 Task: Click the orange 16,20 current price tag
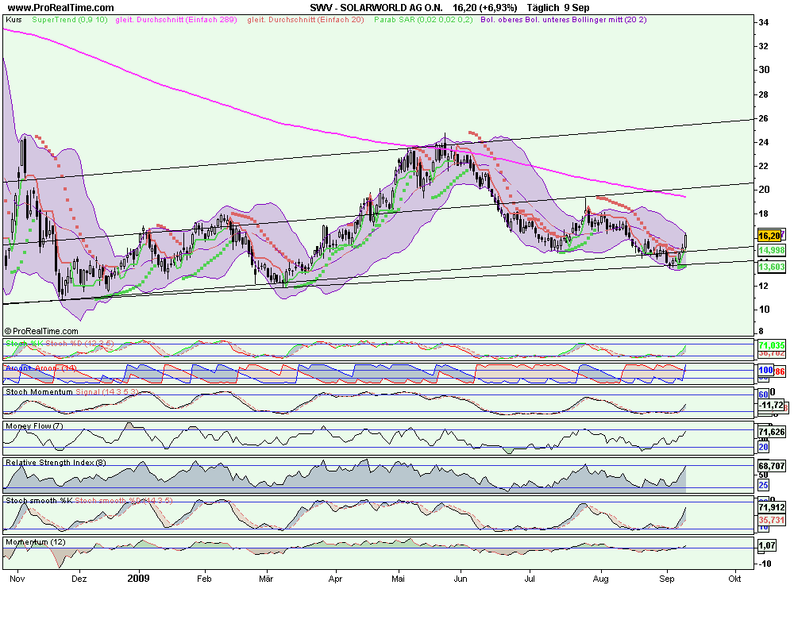coord(769,236)
